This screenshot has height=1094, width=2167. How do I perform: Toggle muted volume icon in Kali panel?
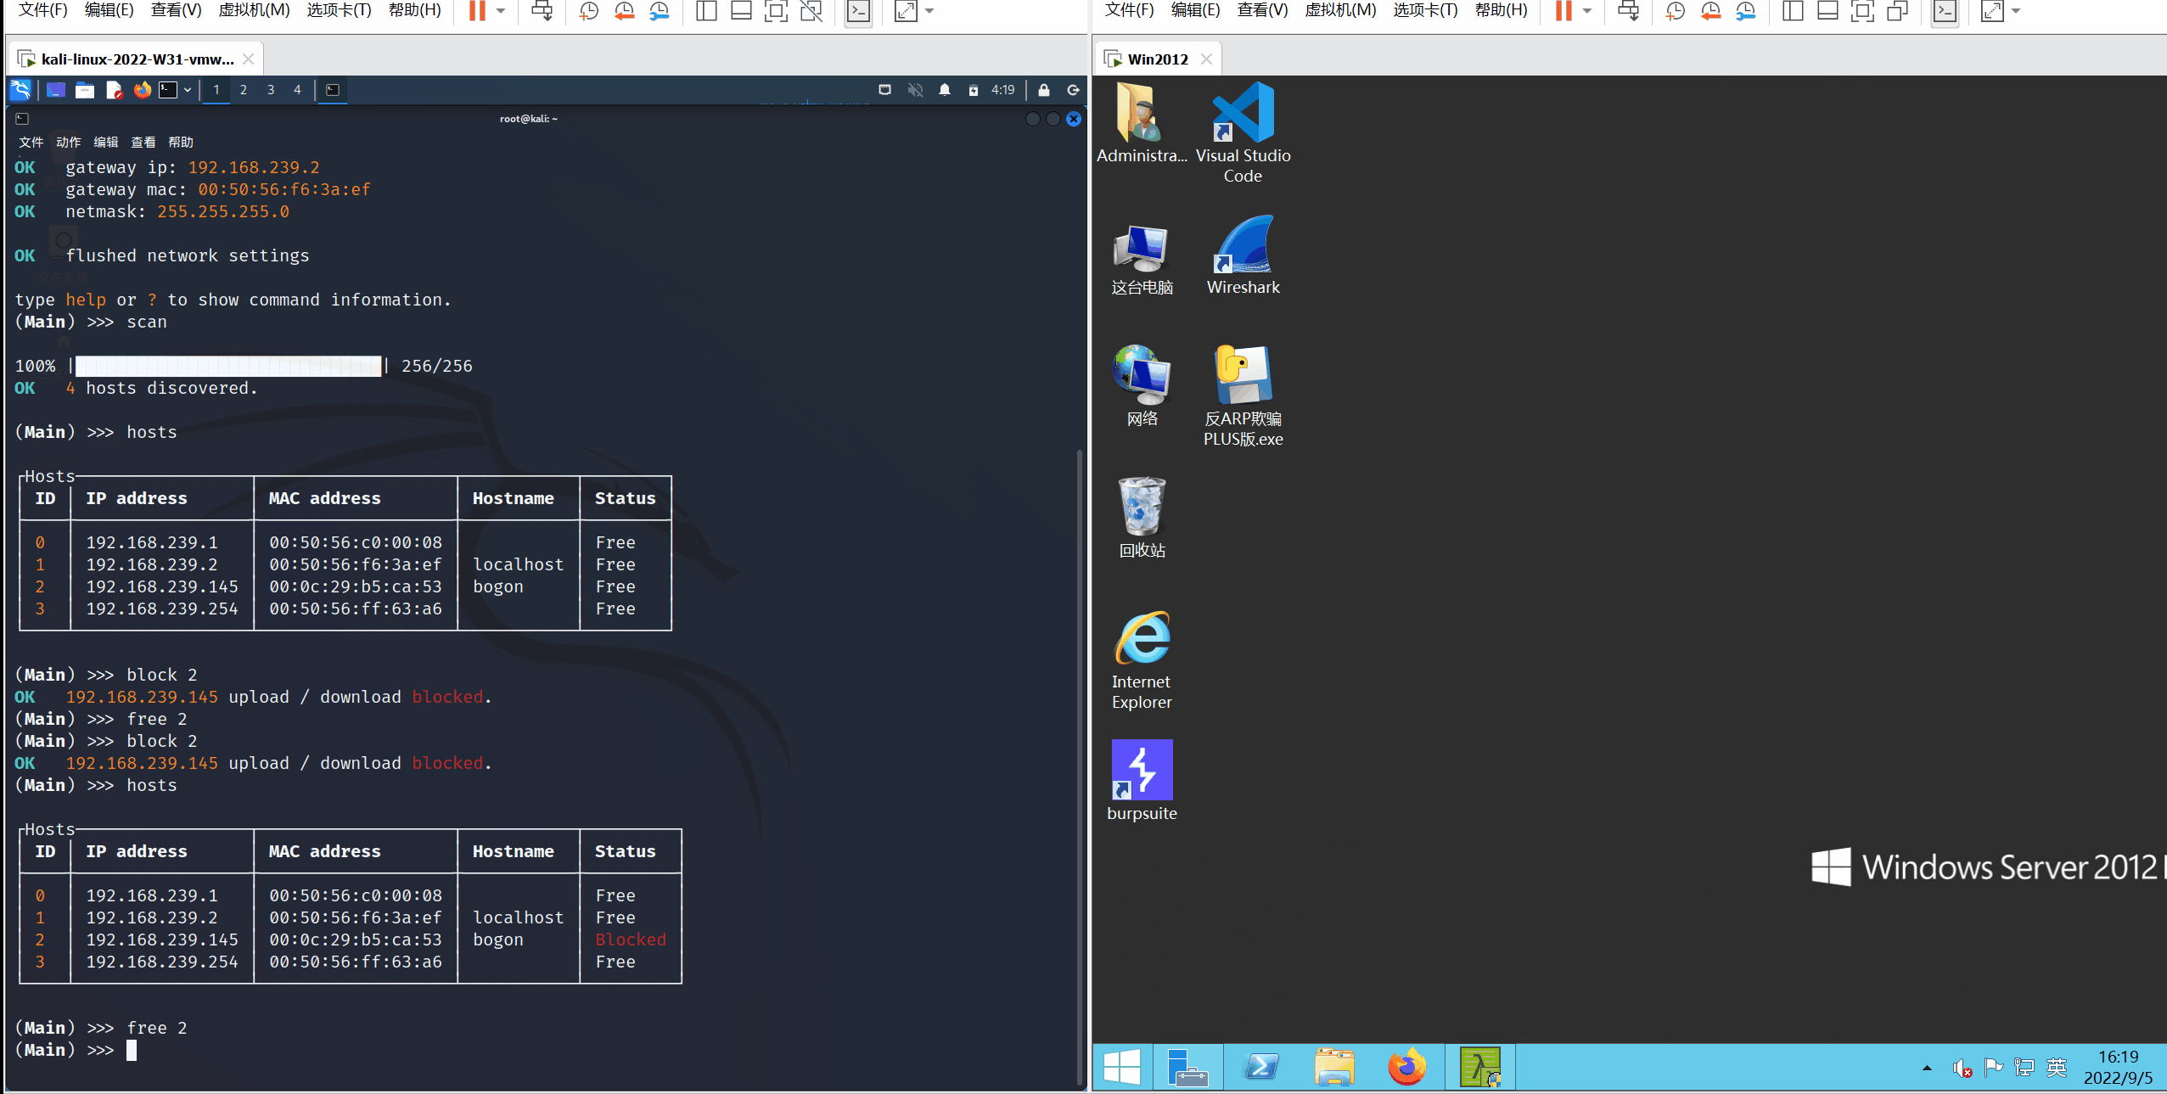915,90
